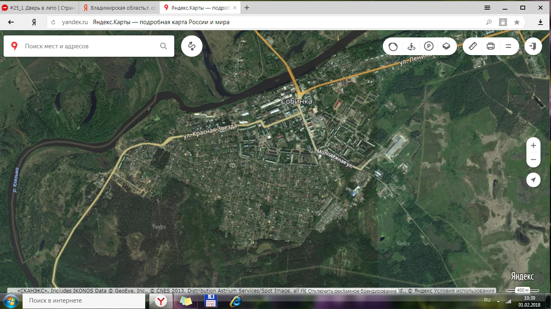Show traffic layer on the map
The image size is (551, 309).
pos(393,46)
